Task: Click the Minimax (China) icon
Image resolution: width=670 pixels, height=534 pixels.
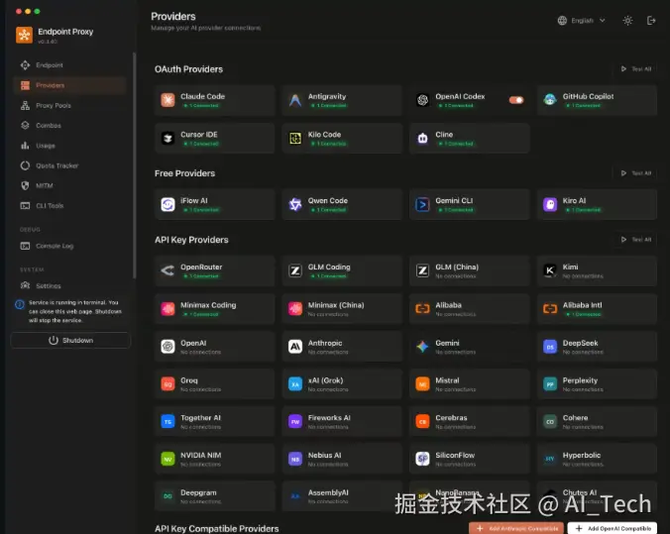Action: pos(294,308)
